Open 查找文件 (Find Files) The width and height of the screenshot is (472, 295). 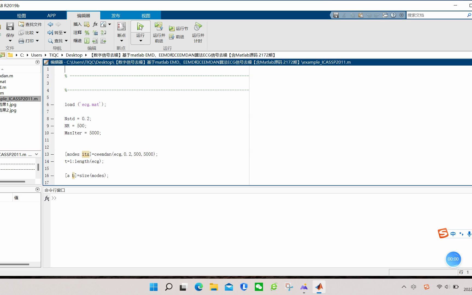tap(30, 24)
